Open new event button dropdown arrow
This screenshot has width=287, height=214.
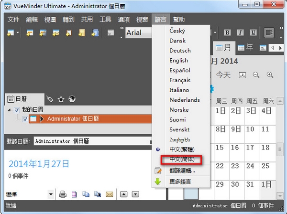[18, 33]
